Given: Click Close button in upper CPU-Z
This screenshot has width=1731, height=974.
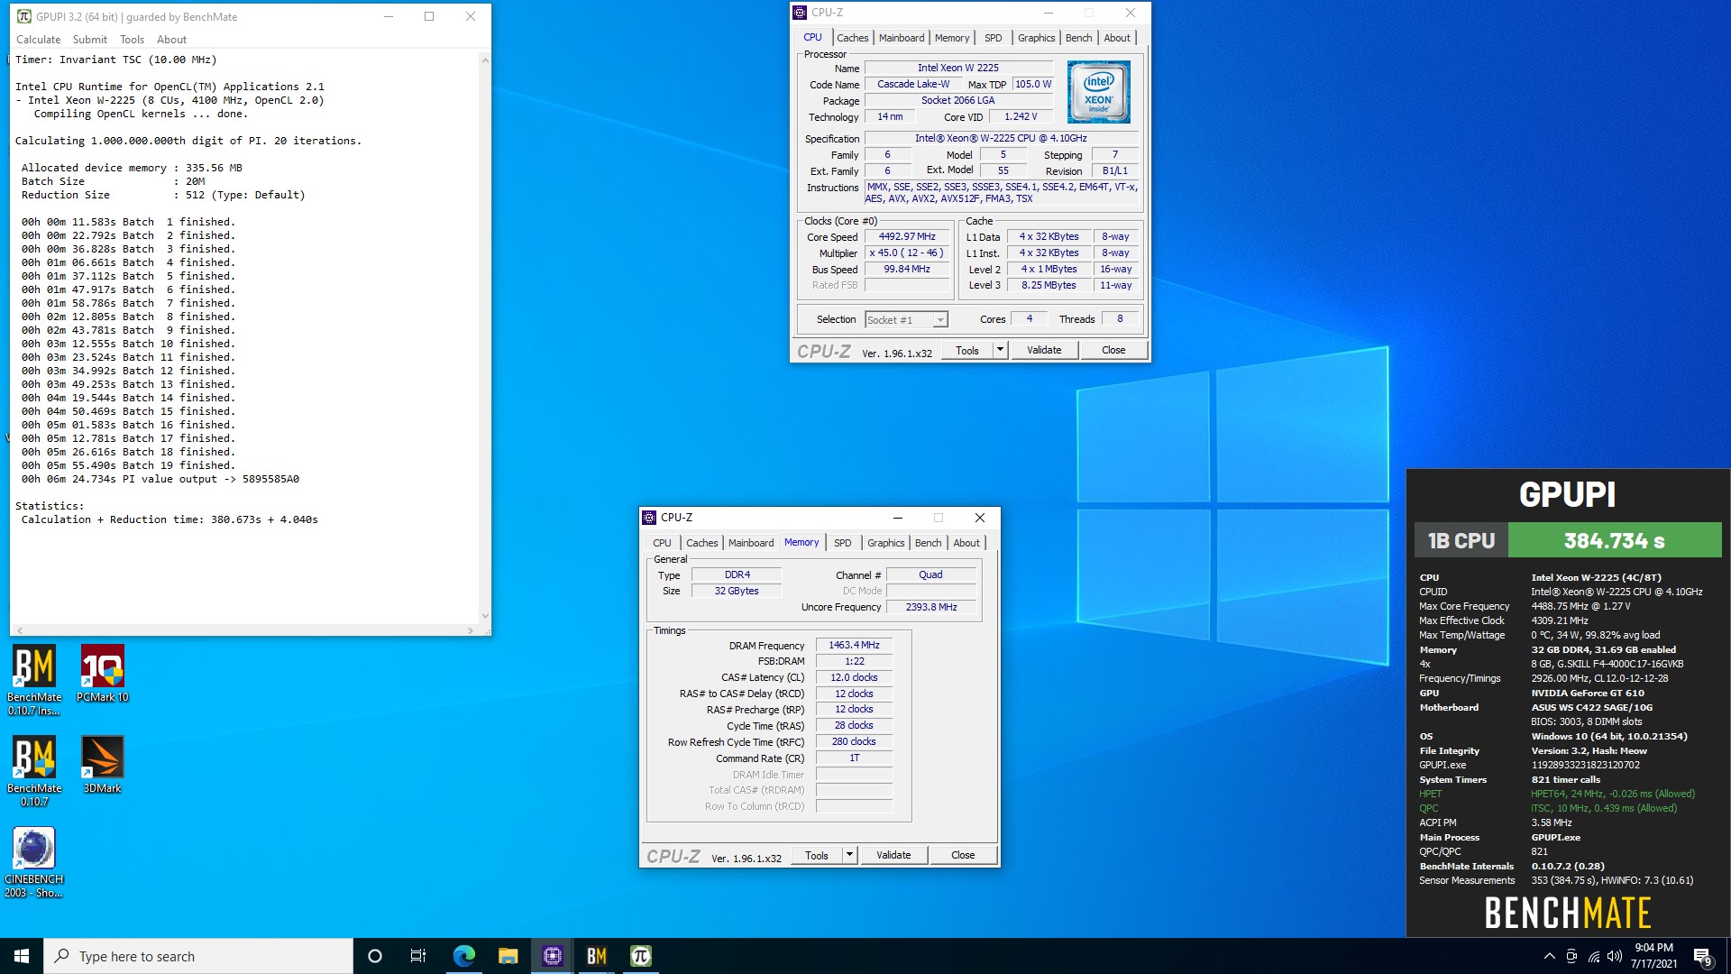Looking at the screenshot, I should 1113,350.
